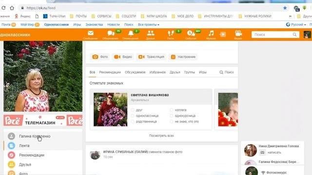
Task: Add a photo with Фото camera button
Action: click(100, 57)
